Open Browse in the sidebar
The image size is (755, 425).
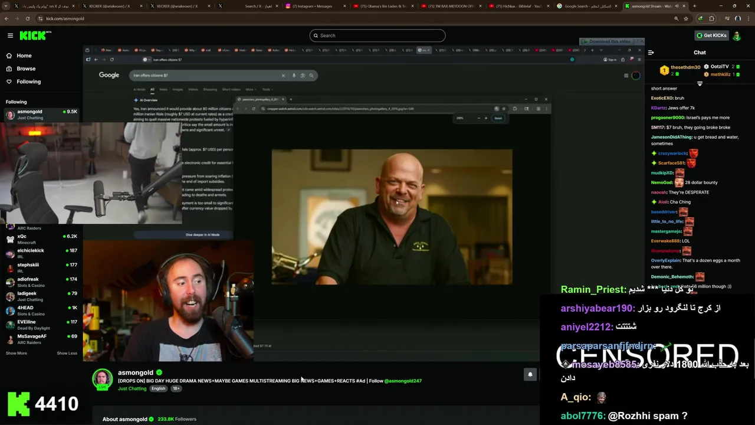point(26,68)
